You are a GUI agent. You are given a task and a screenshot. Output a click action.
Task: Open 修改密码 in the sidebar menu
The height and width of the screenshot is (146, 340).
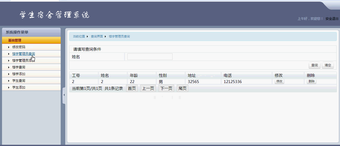[x=19, y=47]
